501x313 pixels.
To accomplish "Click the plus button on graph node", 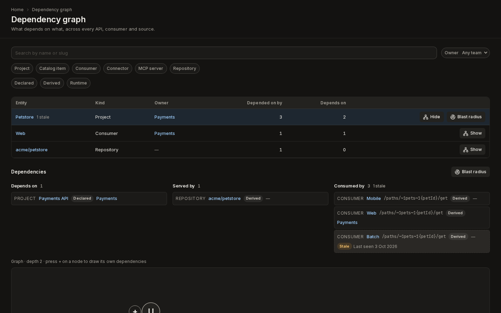I will pyautogui.click(x=135, y=310).
